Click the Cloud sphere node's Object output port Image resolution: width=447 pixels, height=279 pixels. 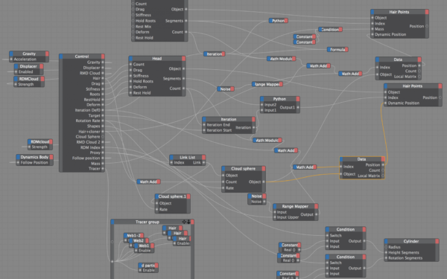point(264,182)
